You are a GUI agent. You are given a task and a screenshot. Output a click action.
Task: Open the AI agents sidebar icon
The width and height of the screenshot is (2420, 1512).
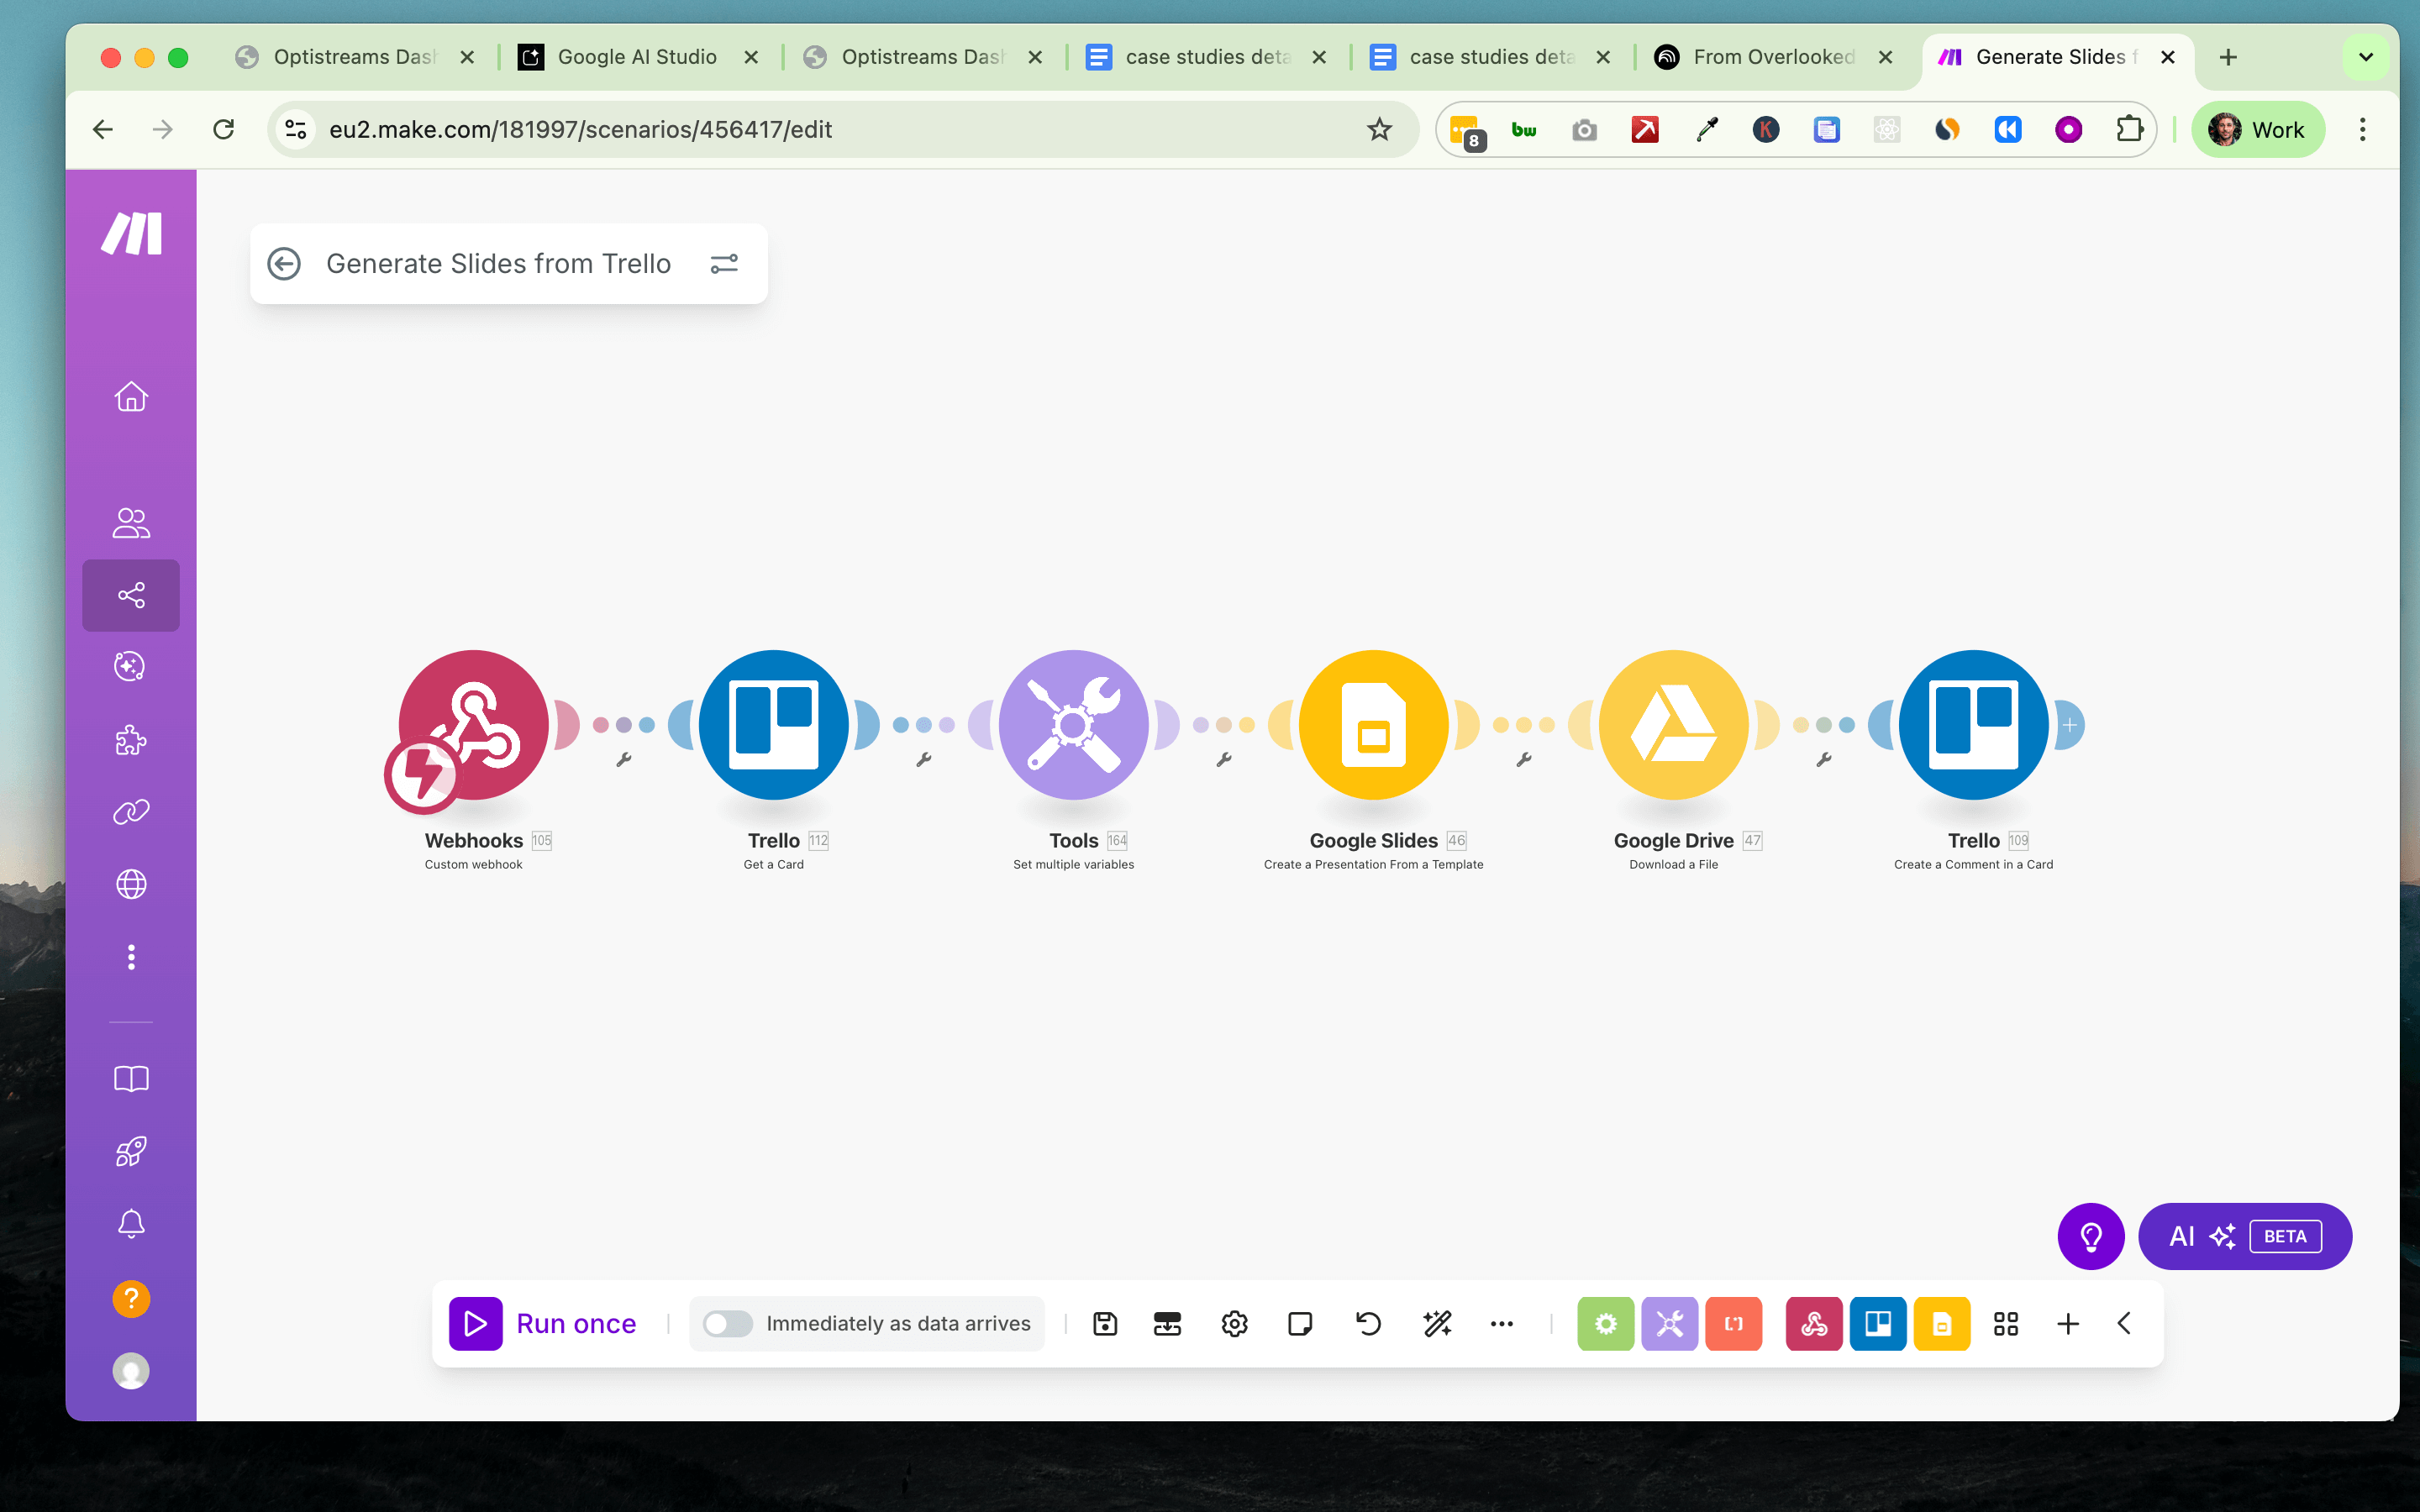131,667
